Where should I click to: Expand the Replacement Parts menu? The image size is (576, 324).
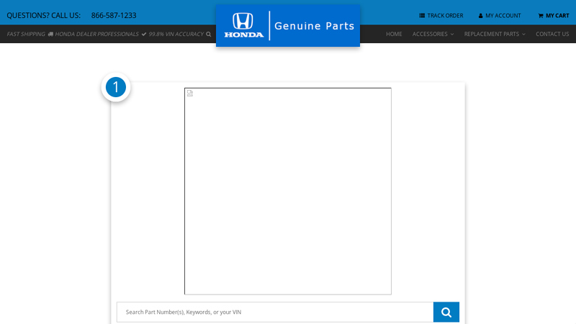(495, 34)
